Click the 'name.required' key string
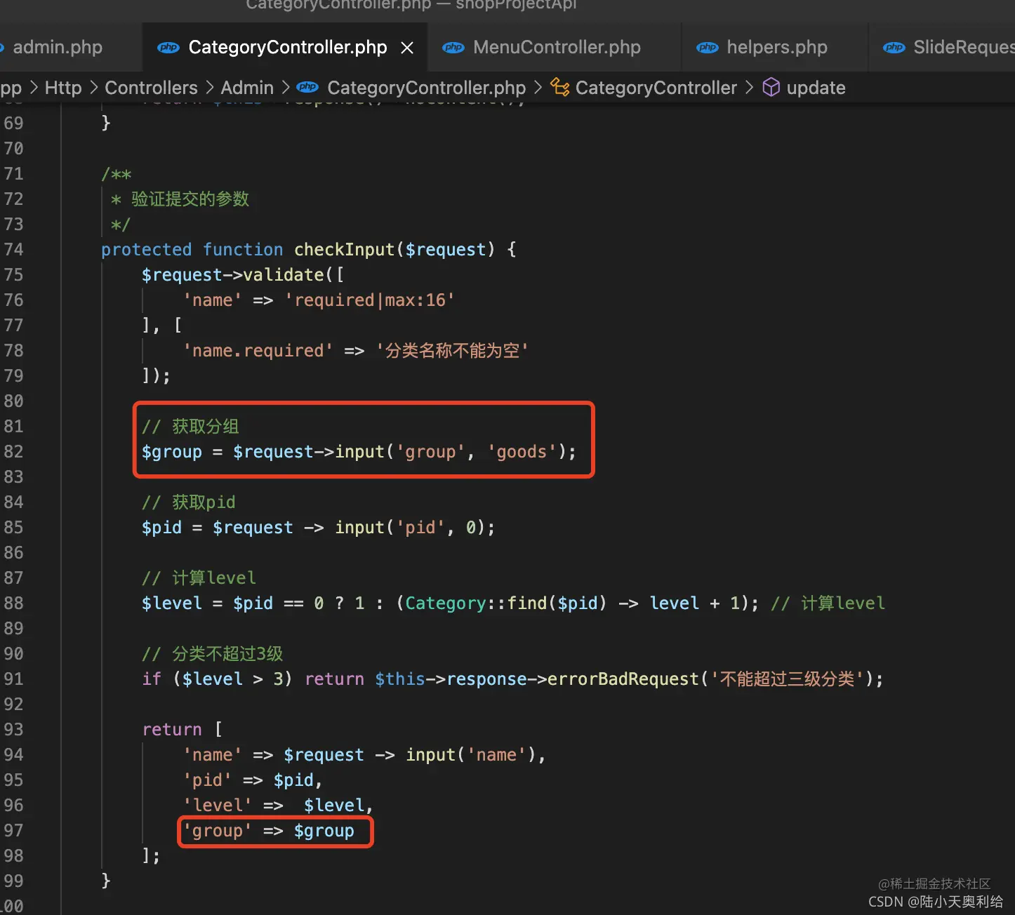 [x=258, y=351]
